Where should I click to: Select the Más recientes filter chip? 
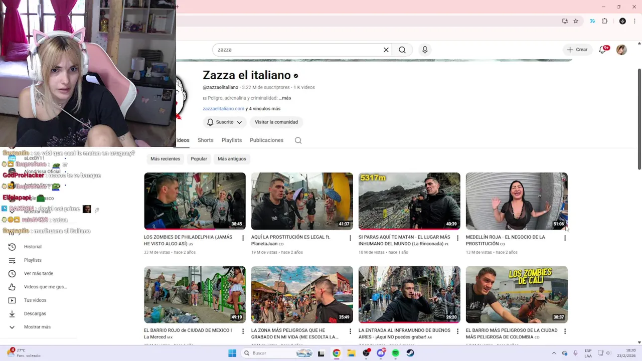click(165, 159)
